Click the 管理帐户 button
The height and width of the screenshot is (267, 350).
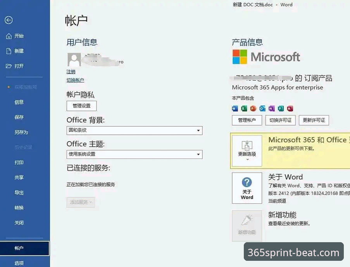point(247,121)
